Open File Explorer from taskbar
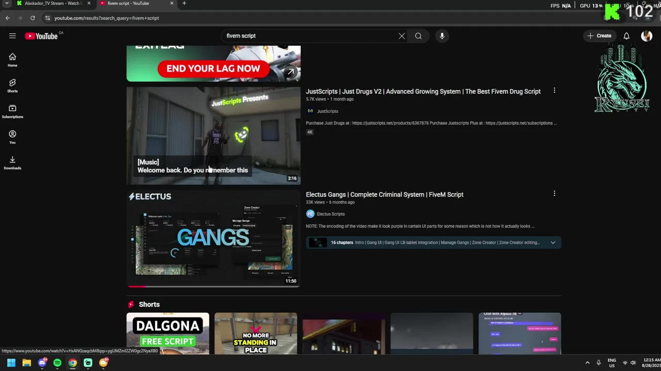Image resolution: width=661 pixels, height=371 pixels. pos(27,363)
